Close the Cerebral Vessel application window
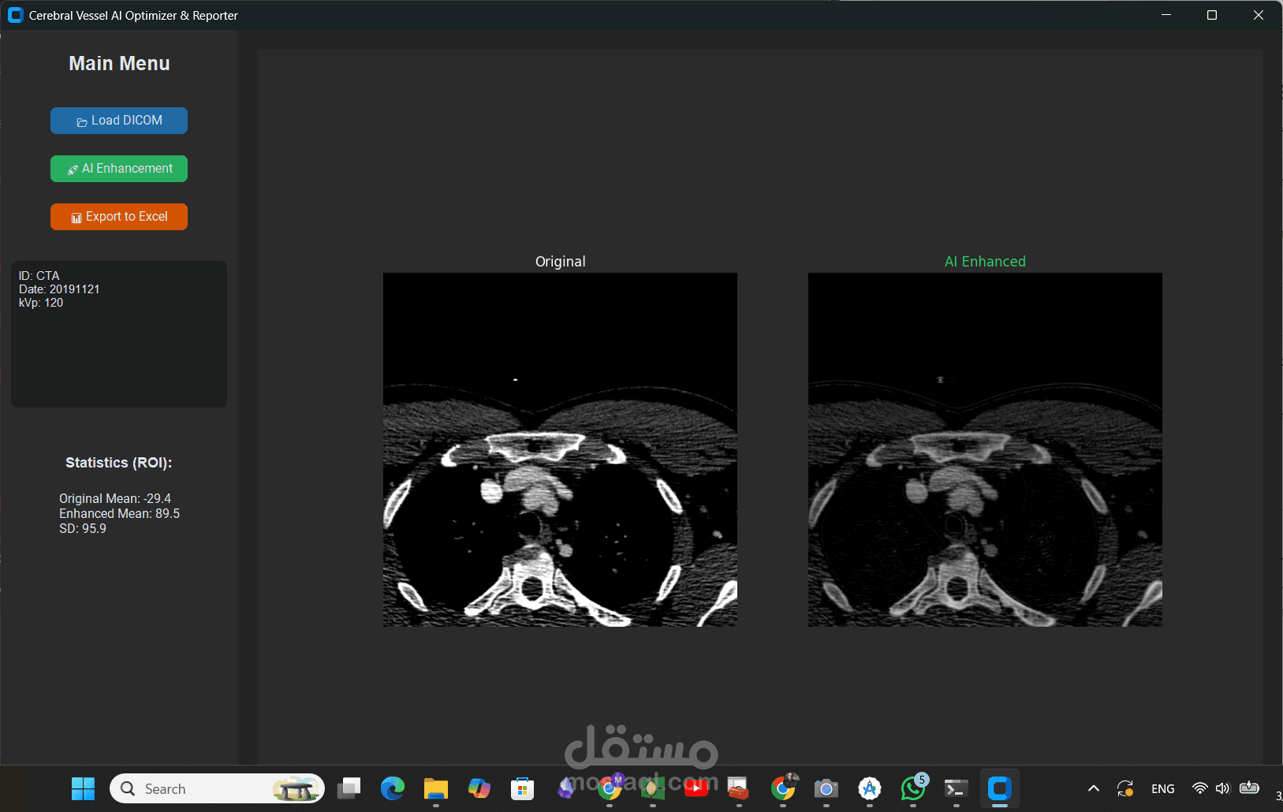1283x812 pixels. [x=1259, y=15]
